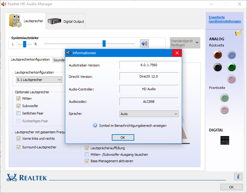Click the black rear analog jack
Screen dimensions: 247x193
click(x=217, y=67)
